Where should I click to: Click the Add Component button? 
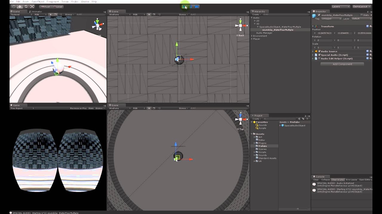click(x=342, y=64)
